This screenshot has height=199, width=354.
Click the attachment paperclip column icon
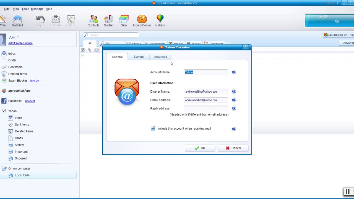(90, 50)
